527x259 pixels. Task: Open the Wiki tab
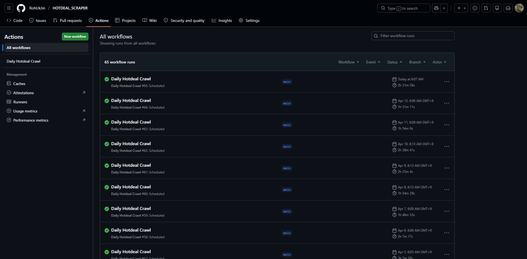[x=150, y=20]
